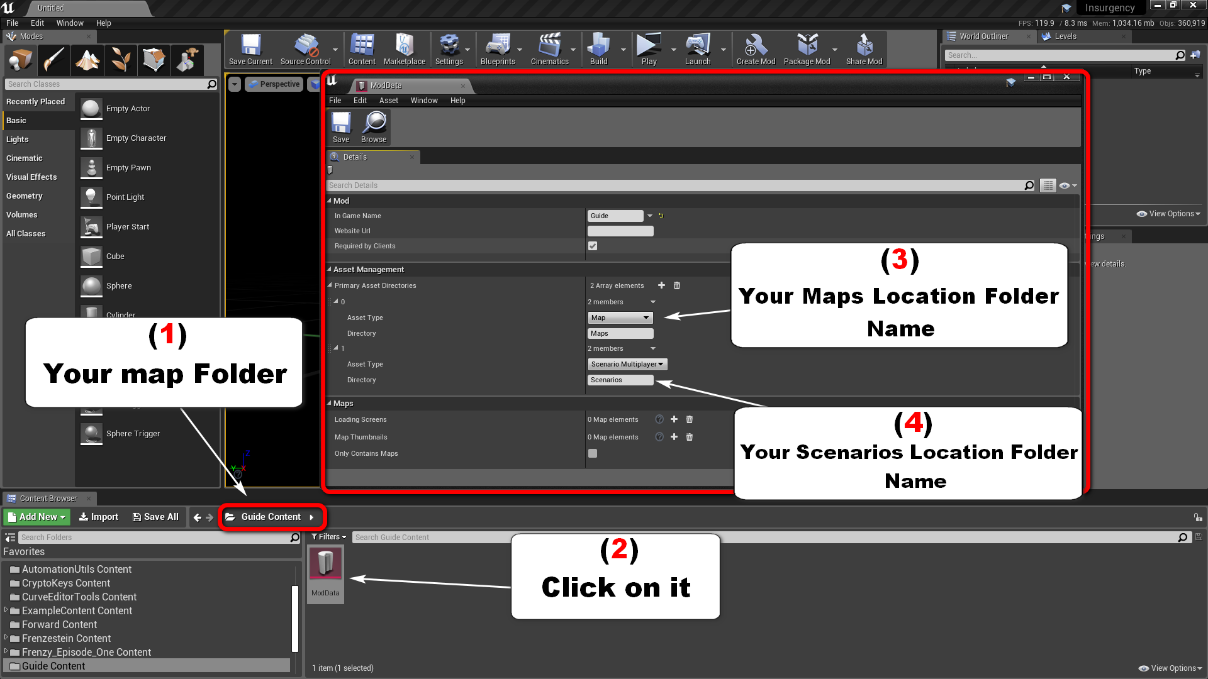
Task: Open the Blueprints toolbar menu
Action: pos(498,49)
